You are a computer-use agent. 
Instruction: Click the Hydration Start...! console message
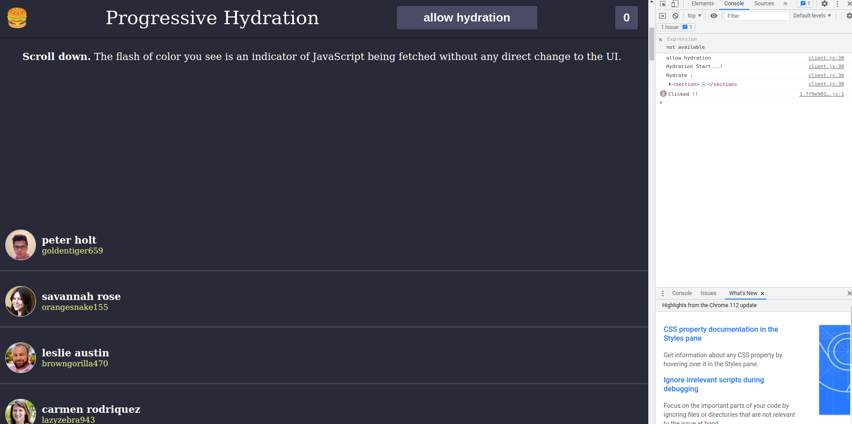click(x=694, y=66)
